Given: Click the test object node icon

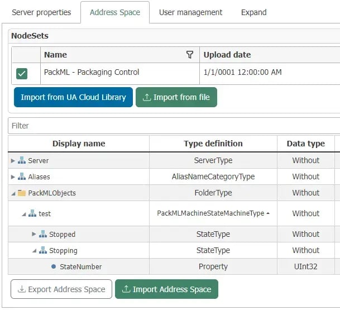Looking at the screenshot, I should (32, 214).
